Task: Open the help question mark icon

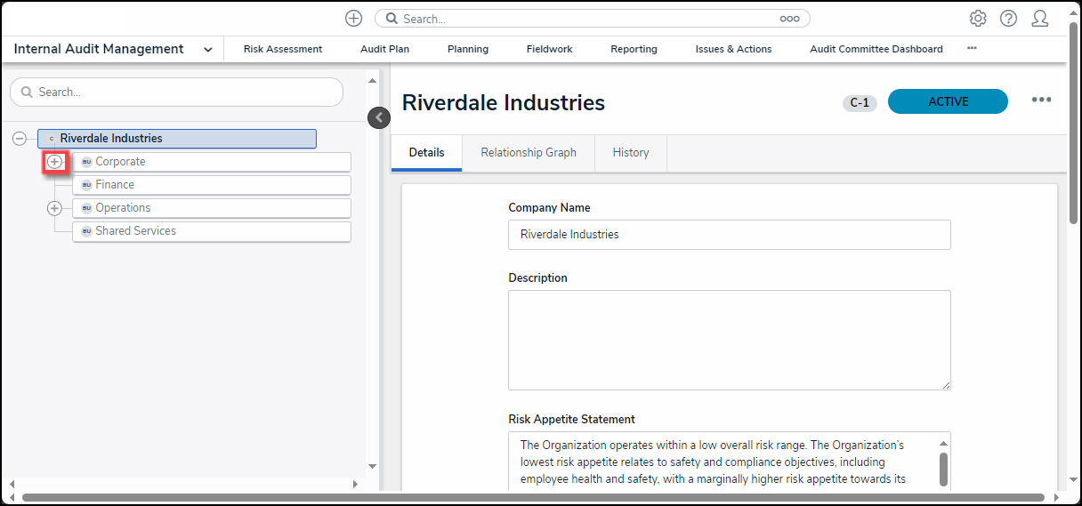Action: tap(1008, 19)
